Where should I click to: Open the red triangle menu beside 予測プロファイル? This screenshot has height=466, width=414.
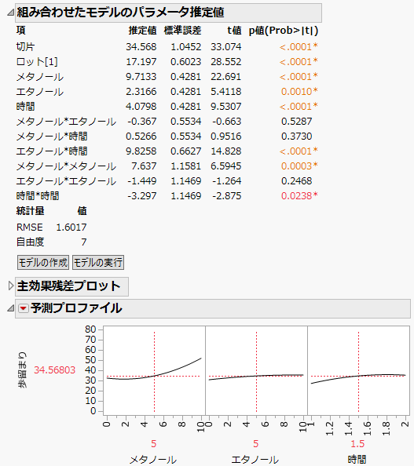tap(24, 308)
